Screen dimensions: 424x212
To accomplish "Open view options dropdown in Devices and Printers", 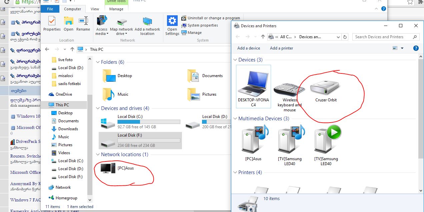I will pyautogui.click(x=402, y=48).
